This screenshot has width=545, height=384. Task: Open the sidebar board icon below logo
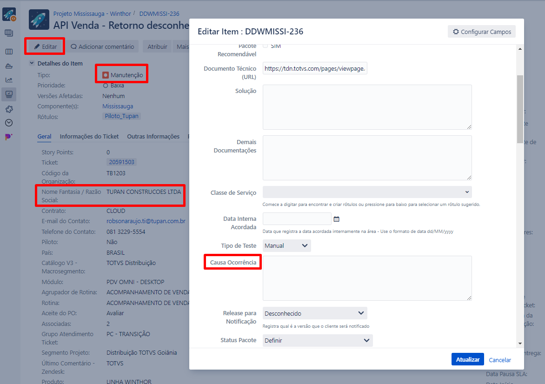(9, 33)
